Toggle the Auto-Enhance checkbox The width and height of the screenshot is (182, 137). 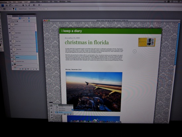tap(28, 9)
